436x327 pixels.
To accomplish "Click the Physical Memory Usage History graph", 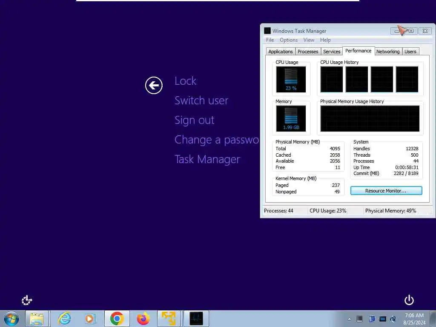I will point(370,119).
